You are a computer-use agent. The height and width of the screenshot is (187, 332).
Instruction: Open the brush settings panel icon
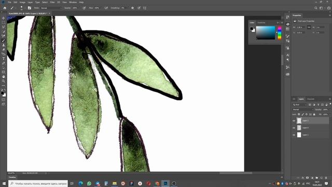[x=30, y=8]
